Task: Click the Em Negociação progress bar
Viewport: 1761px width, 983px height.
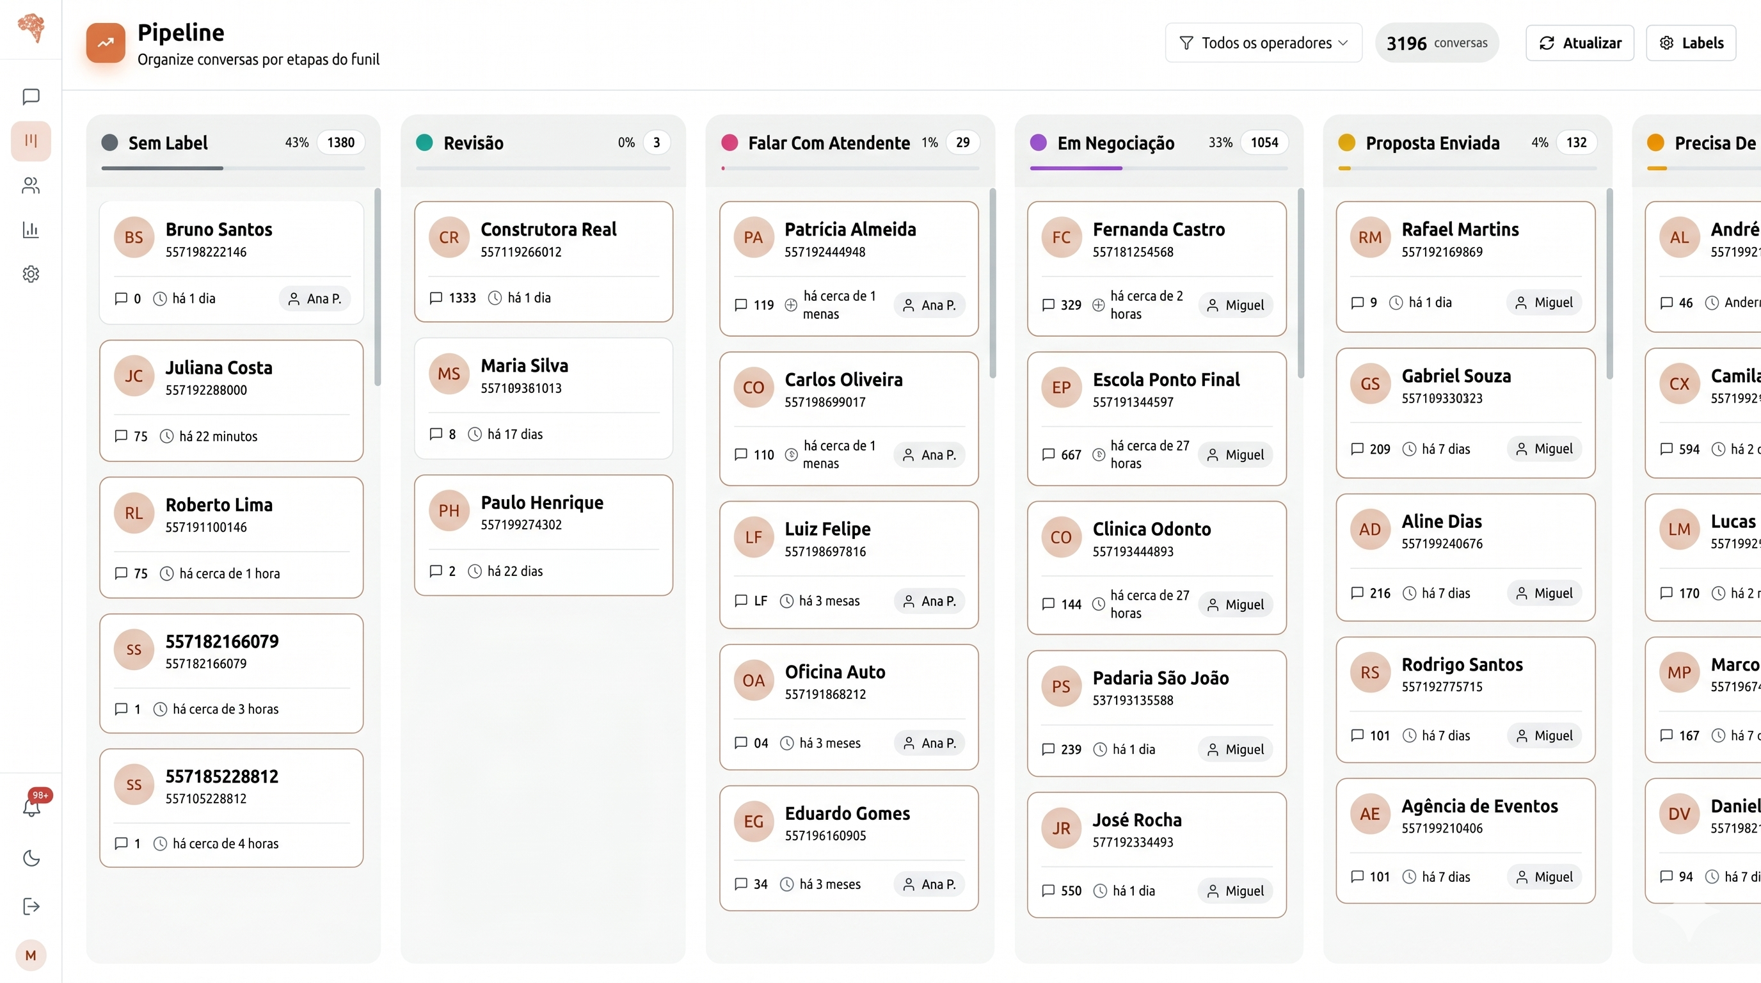Action: (1159, 168)
